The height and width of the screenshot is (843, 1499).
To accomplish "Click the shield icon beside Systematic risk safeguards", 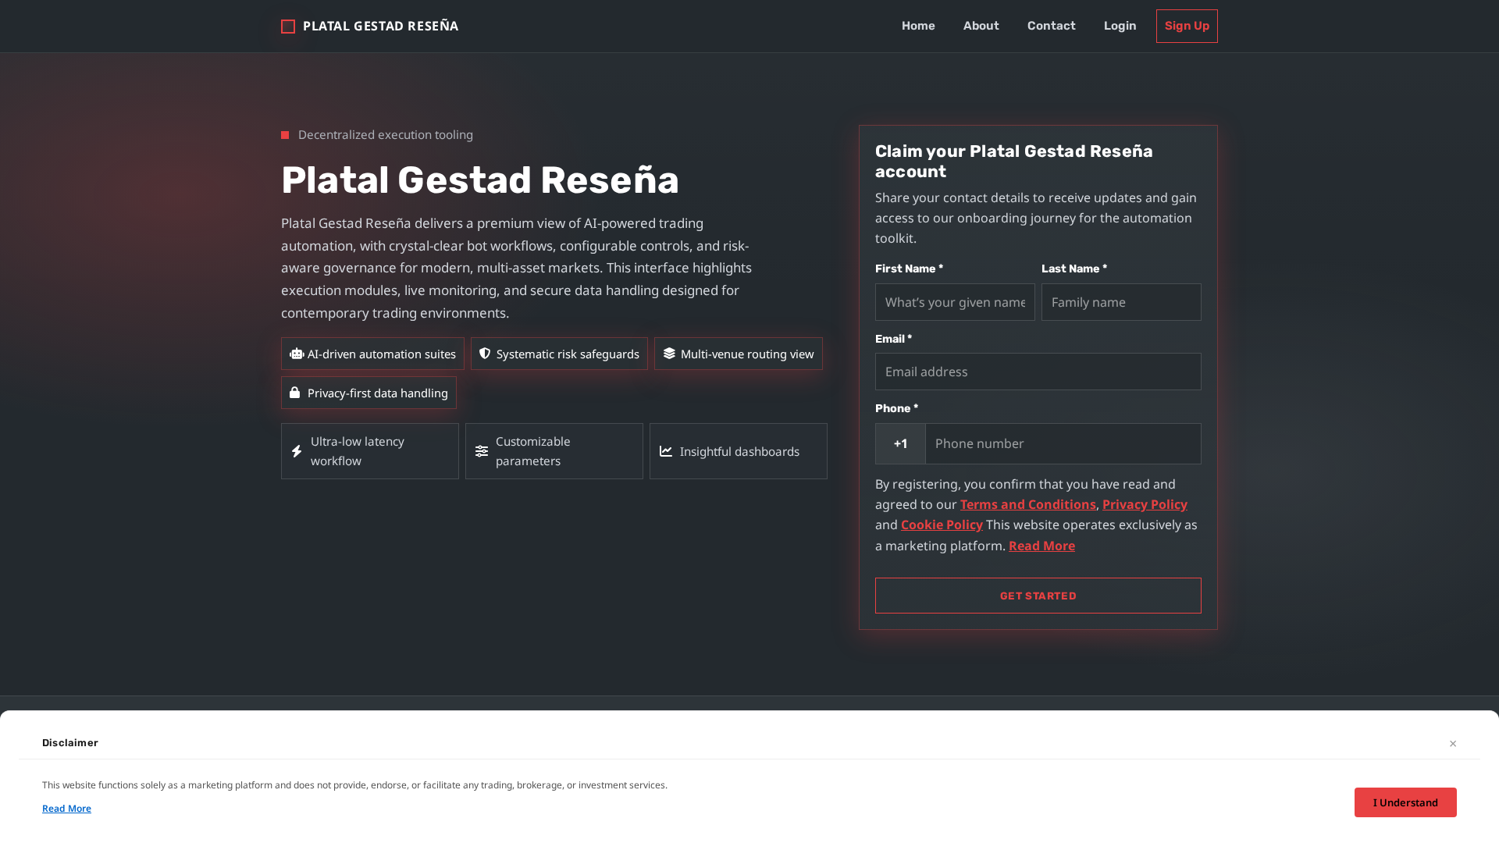I will click(484, 354).
